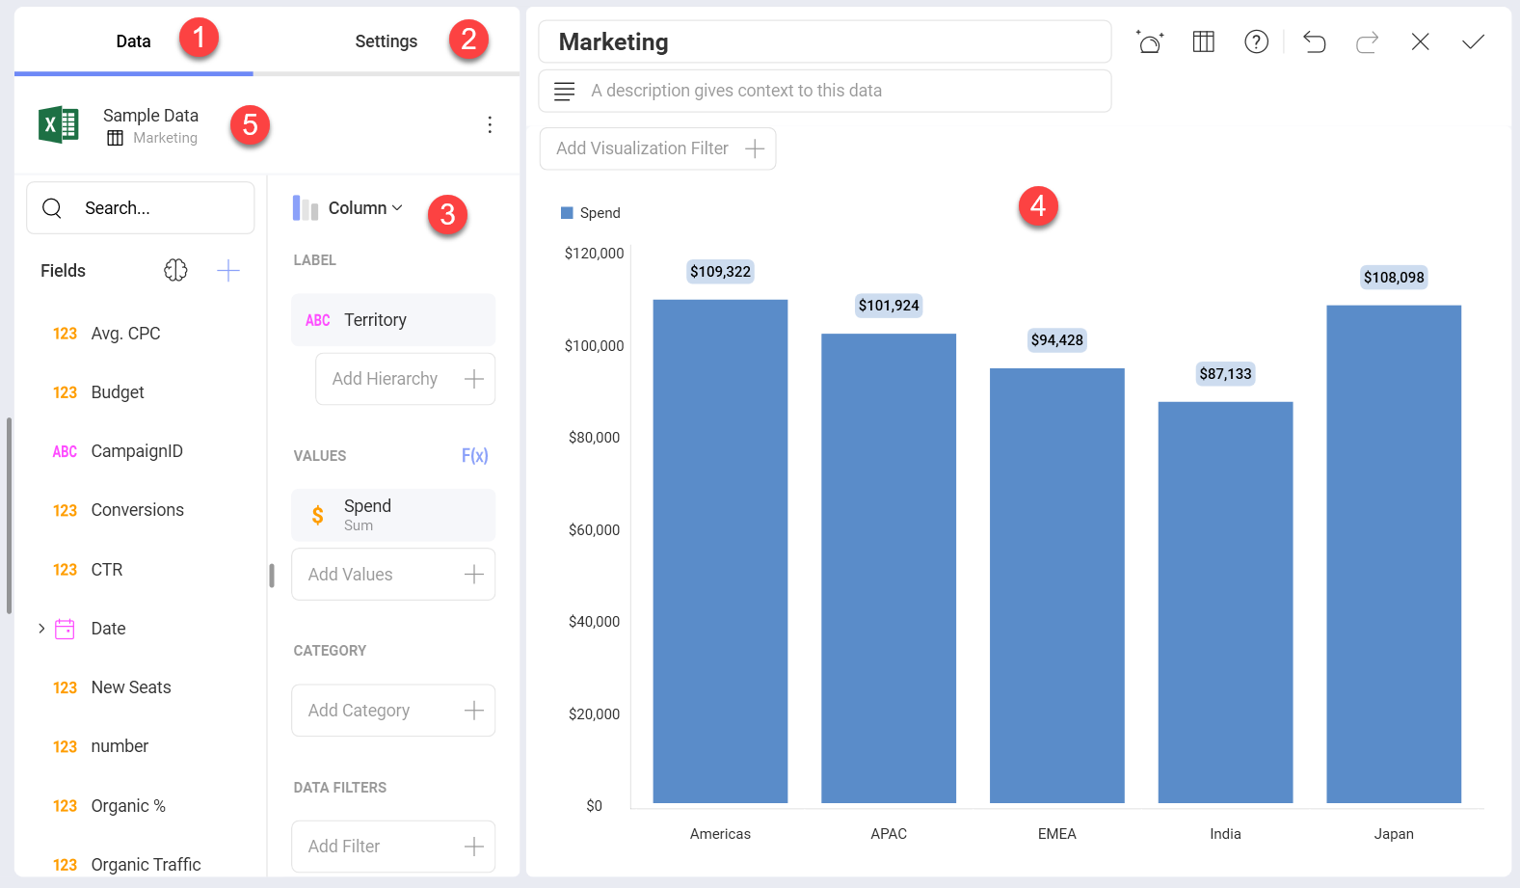The image size is (1520, 888).
Task: Switch to the Settings tab
Action: 386,41
